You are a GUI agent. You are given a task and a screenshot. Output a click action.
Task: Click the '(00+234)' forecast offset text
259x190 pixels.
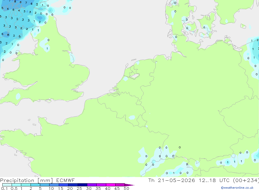246,180
